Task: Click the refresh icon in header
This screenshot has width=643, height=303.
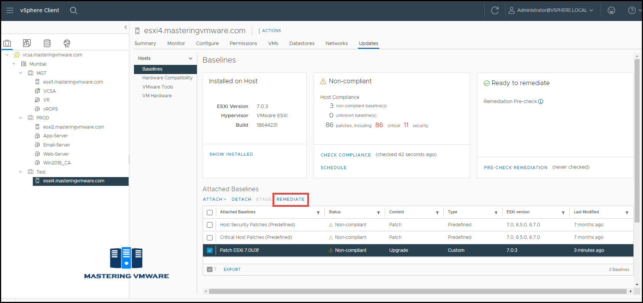Action: [x=495, y=10]
